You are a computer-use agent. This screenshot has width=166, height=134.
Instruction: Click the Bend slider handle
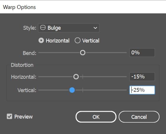coord(83,53)
